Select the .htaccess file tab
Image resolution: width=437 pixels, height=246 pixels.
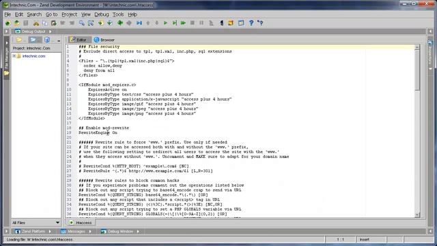81,223
